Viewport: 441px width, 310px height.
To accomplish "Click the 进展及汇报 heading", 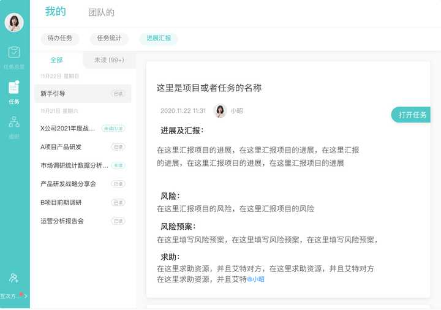I will click(182, 130).
